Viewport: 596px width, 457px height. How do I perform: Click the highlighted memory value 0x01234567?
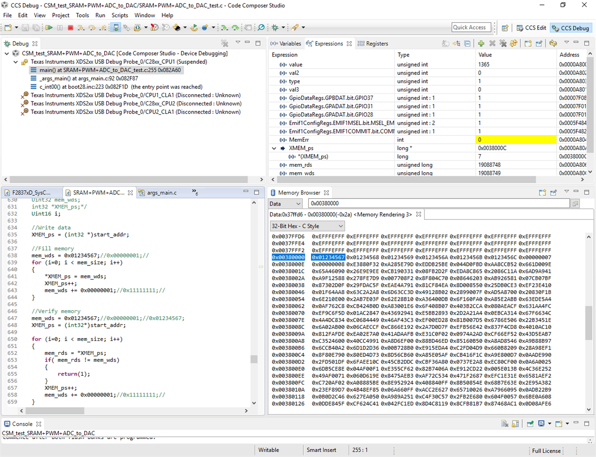(328, 258)
